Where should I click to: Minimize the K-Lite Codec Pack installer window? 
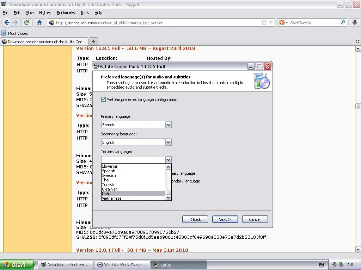251,66
